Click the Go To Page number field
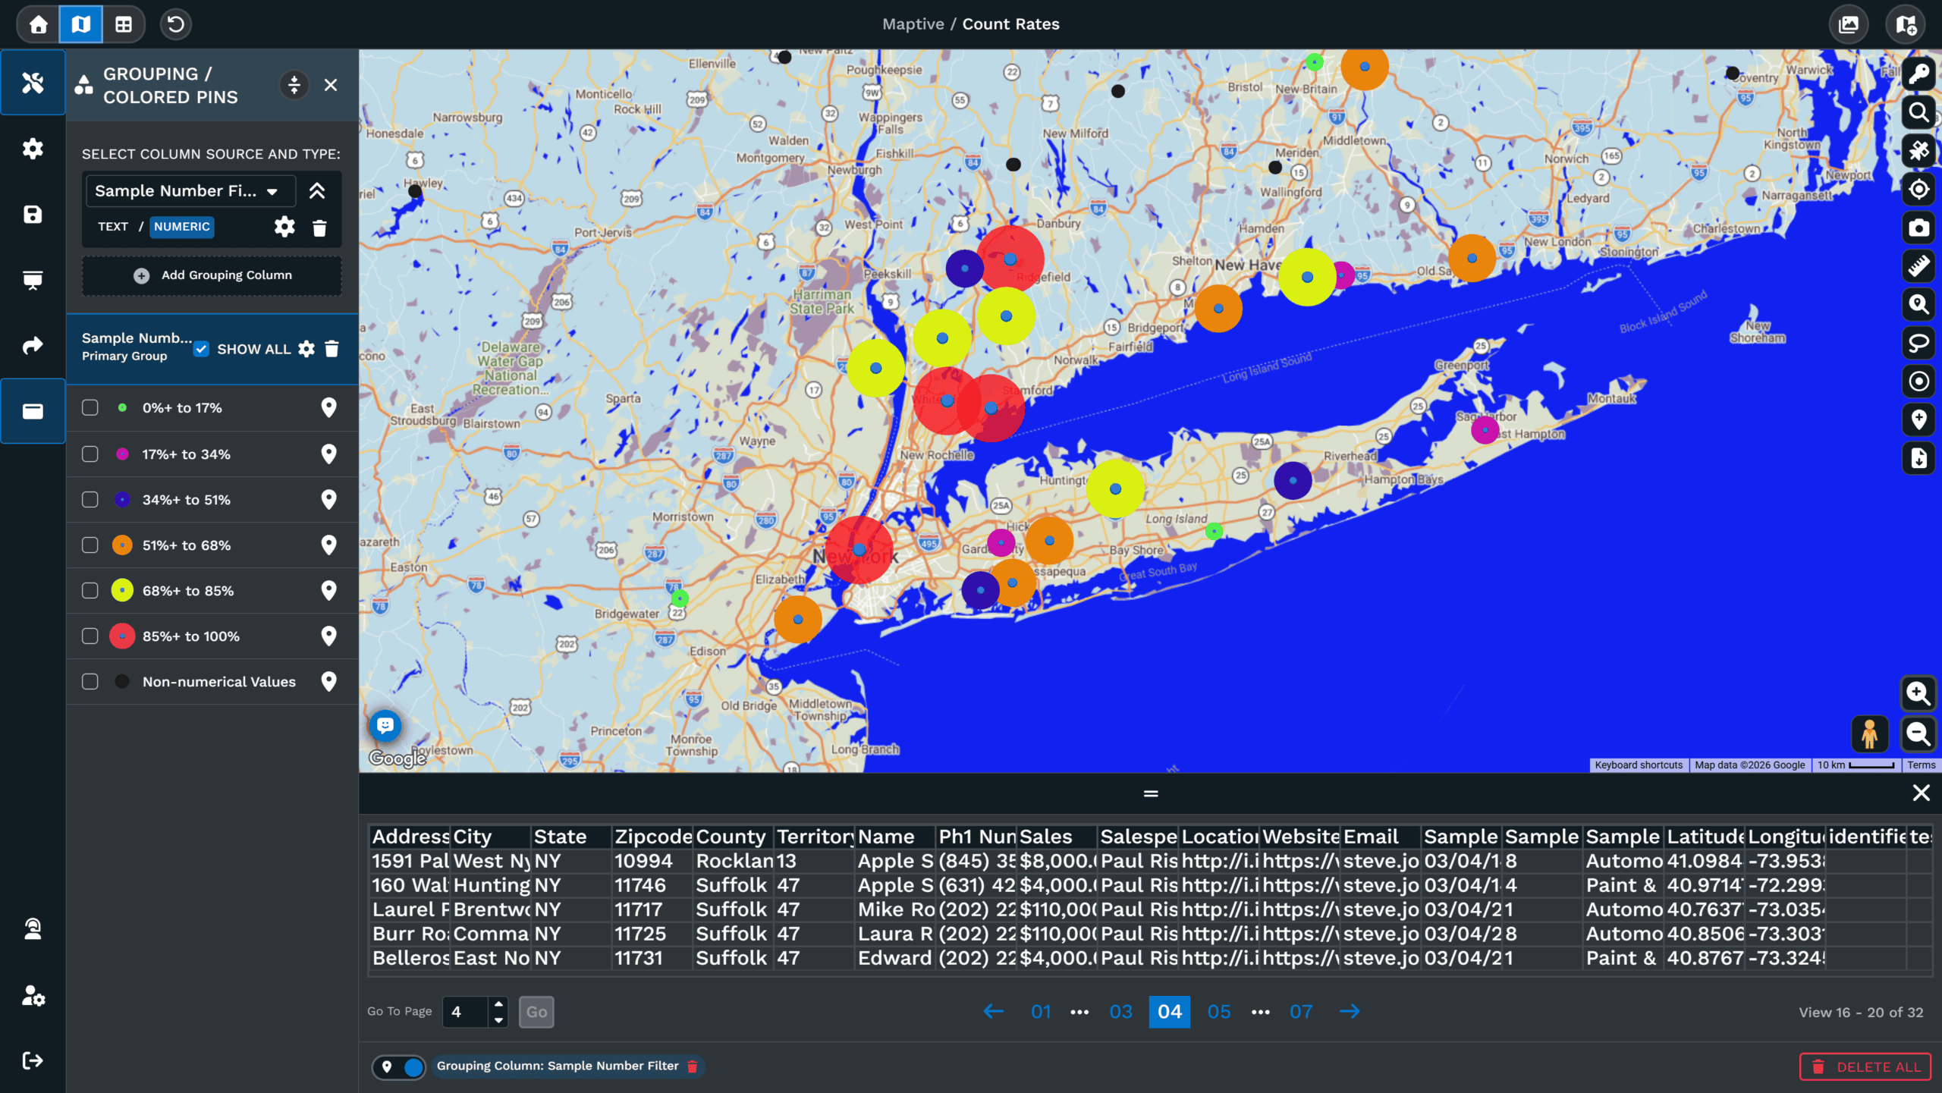The image size is (1942, 1093). pyautogui.click(x=466, y=1012)
